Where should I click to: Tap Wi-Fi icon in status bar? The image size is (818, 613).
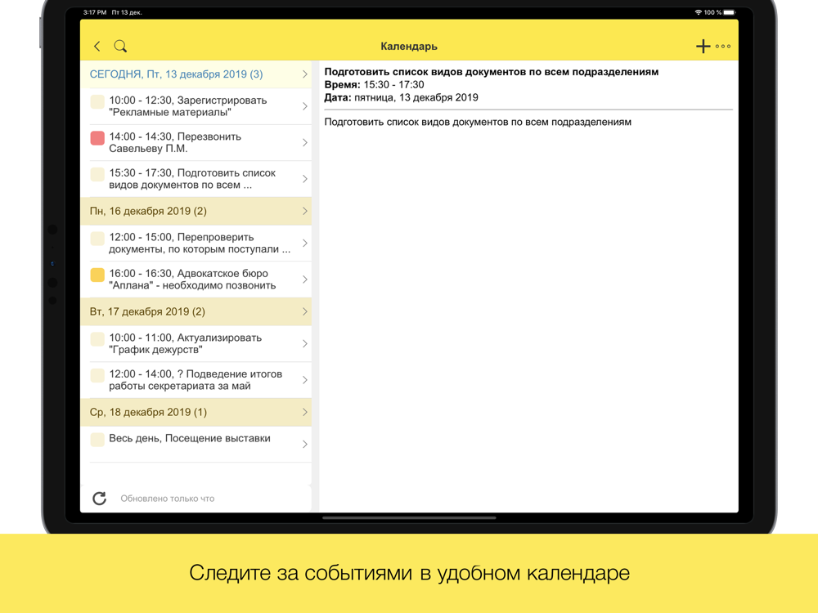tap(698, 12)
